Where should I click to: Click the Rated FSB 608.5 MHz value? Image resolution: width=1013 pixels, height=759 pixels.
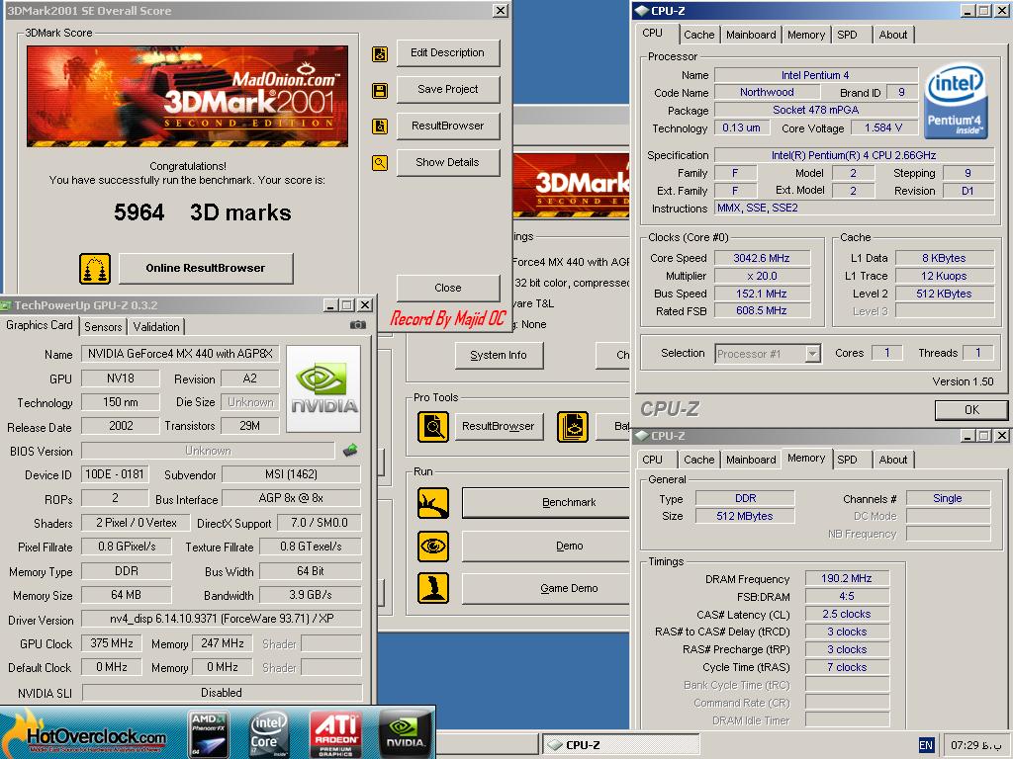762,310
